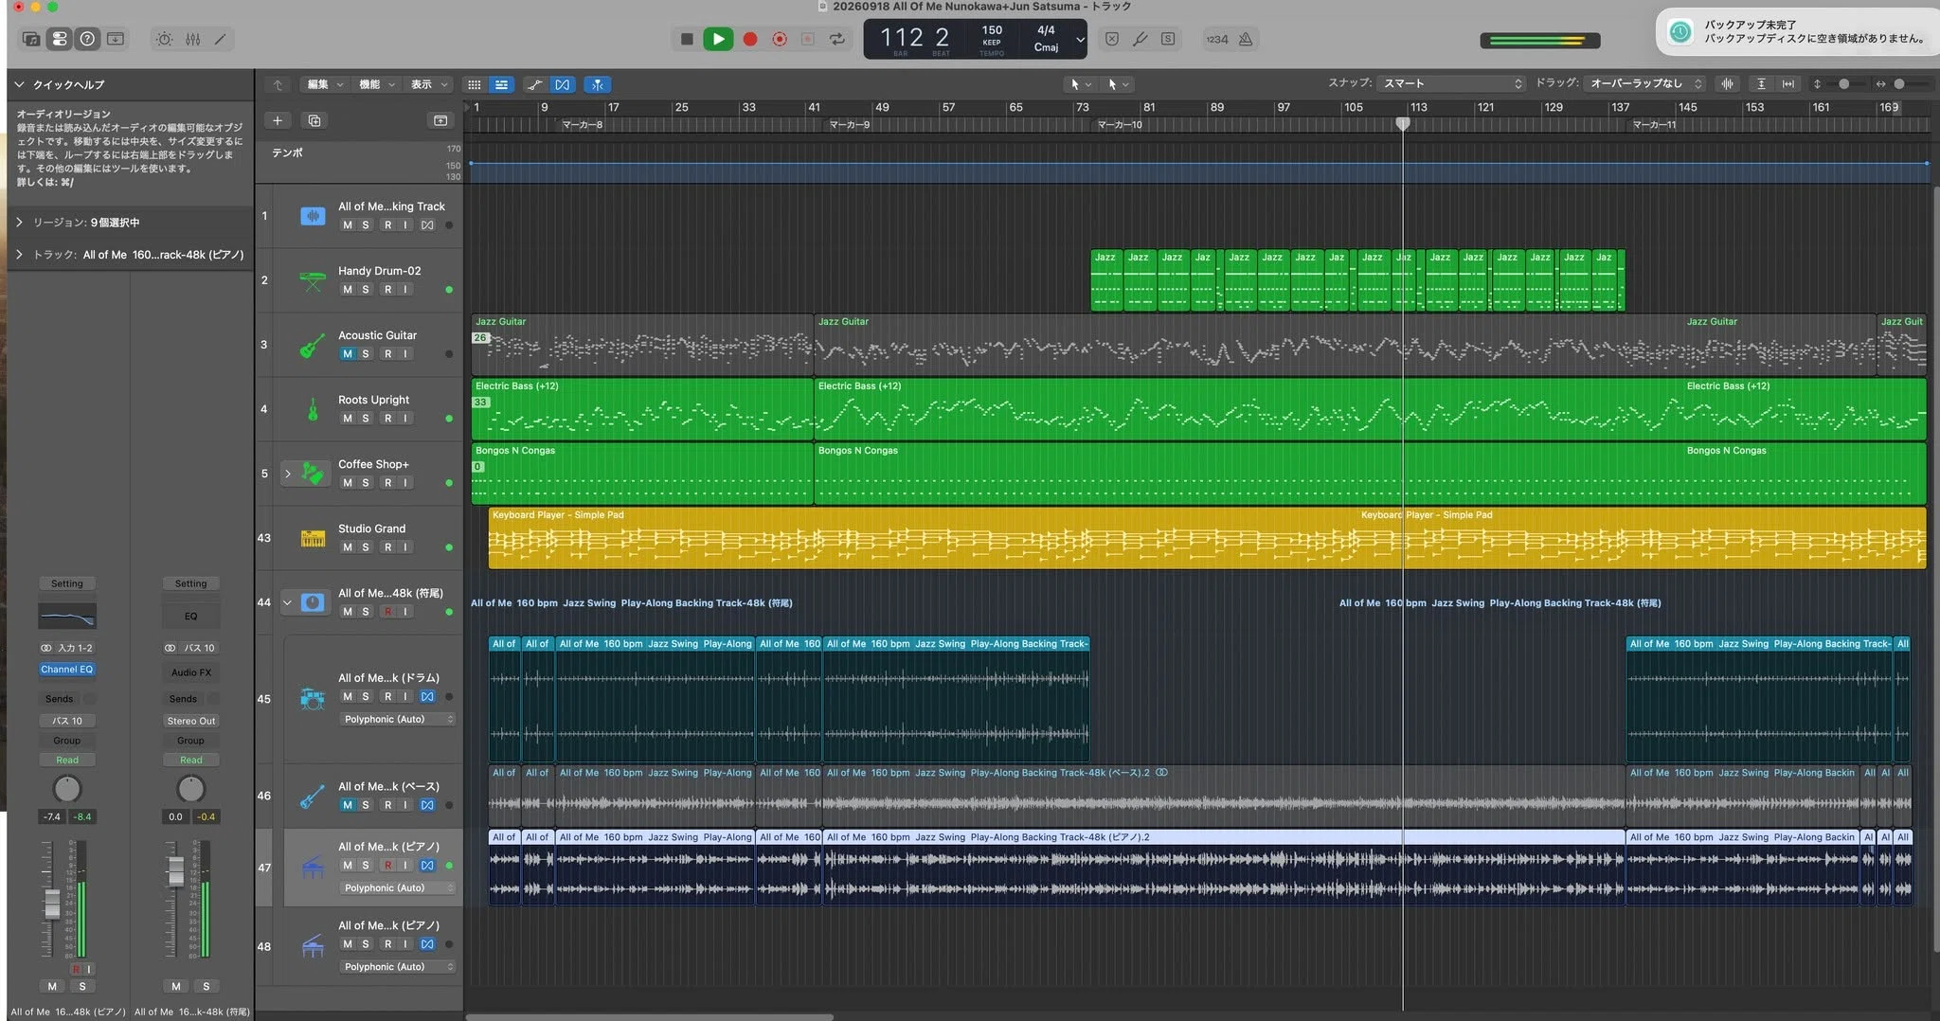1940x1021 pixels.
Task: Click the Play button in transport
Action: pyautogui.click(x=718, y=39)
